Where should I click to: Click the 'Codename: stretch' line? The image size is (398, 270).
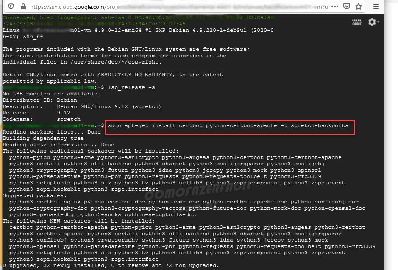click(x=42, y=119)
